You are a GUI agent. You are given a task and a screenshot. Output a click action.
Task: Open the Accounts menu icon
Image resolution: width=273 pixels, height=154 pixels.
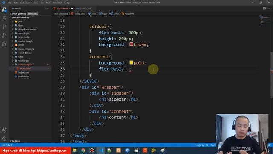pos(4,130)
